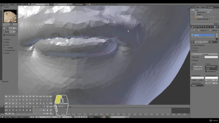
Task: Open the material link Data dropdown
Action: 214,42
